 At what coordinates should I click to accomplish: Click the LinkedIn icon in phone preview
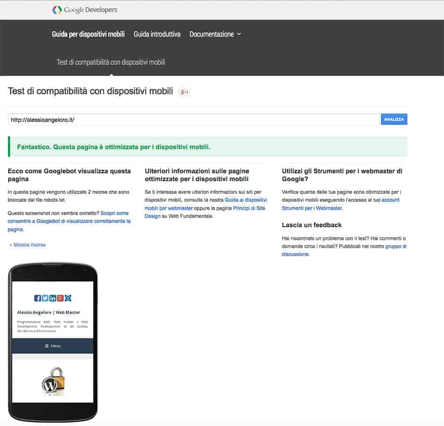point(52,298)
